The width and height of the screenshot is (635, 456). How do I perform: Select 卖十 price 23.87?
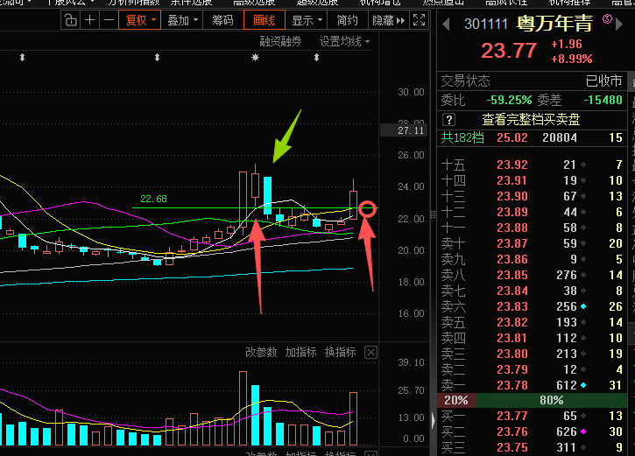[512, 244]
